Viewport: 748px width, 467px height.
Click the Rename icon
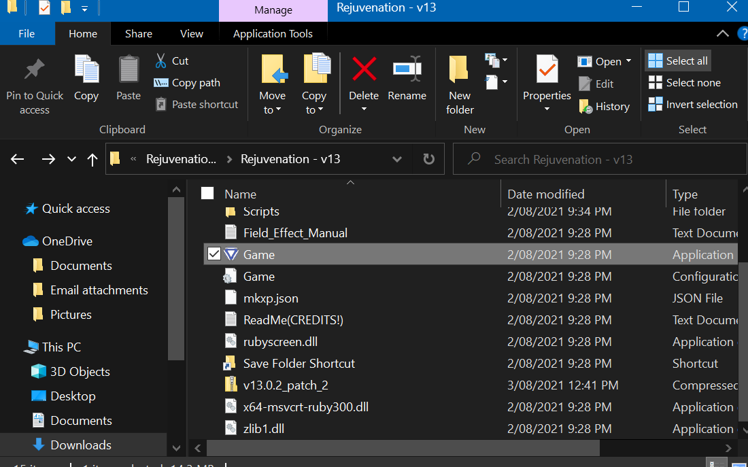[x=407, y=69]
